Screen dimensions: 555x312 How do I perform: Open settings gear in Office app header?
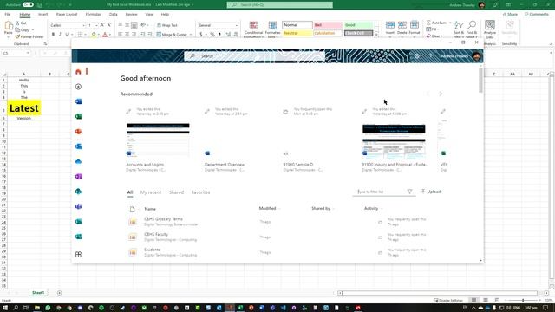pyautogui.click(x=416, y=56)
